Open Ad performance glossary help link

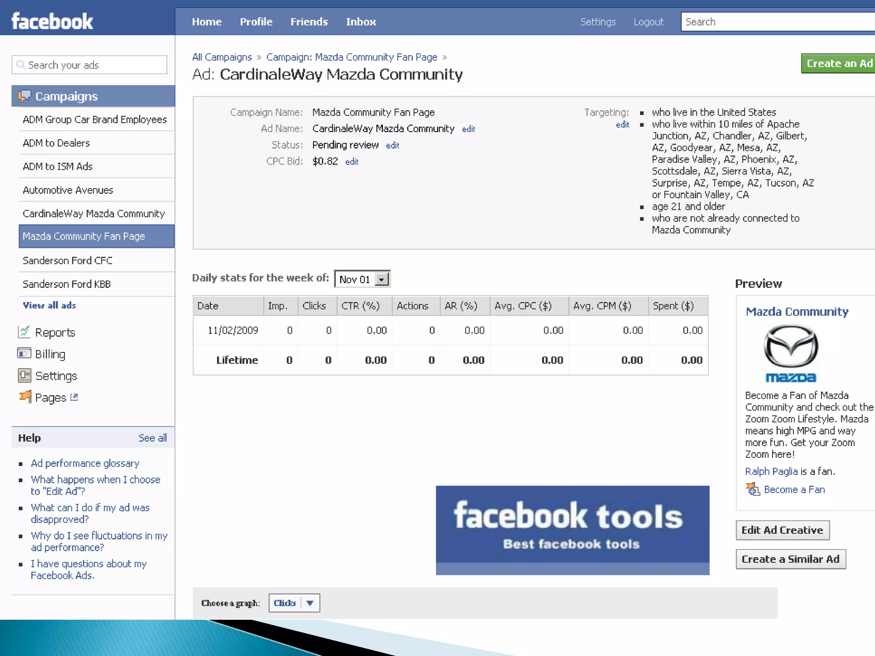click(x=85, y=463)
